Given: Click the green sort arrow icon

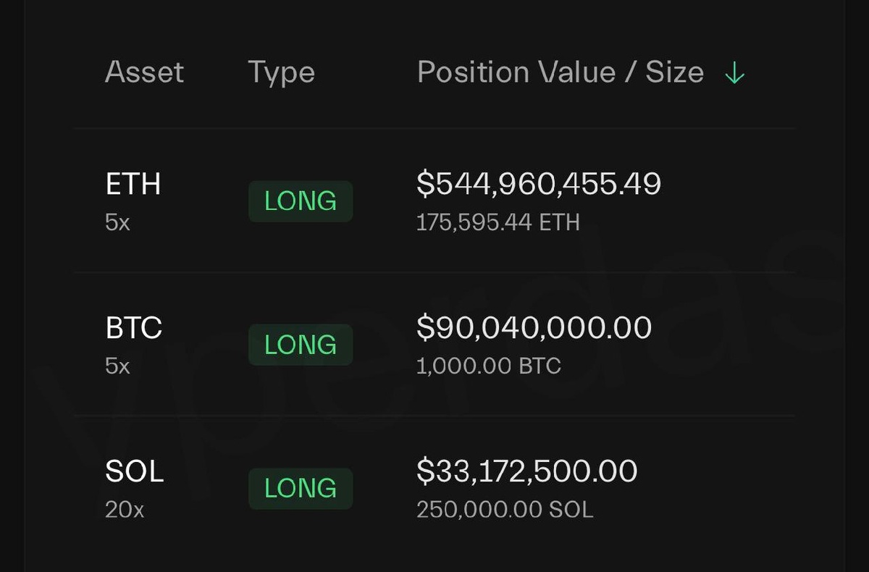Looking at the screenshot, I should pyautogui.click(x=734, y=73).
